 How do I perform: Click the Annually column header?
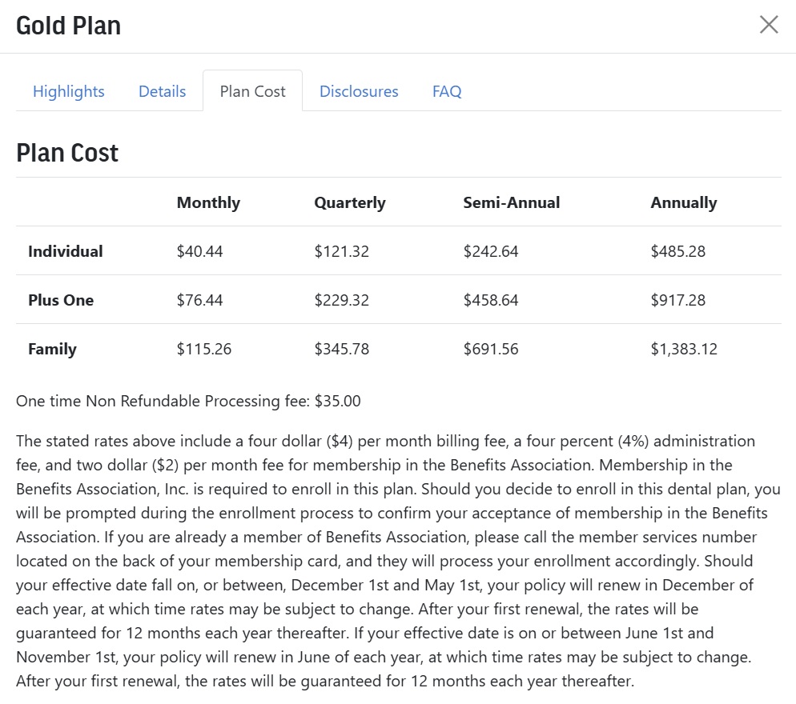(x=683, y=202)
